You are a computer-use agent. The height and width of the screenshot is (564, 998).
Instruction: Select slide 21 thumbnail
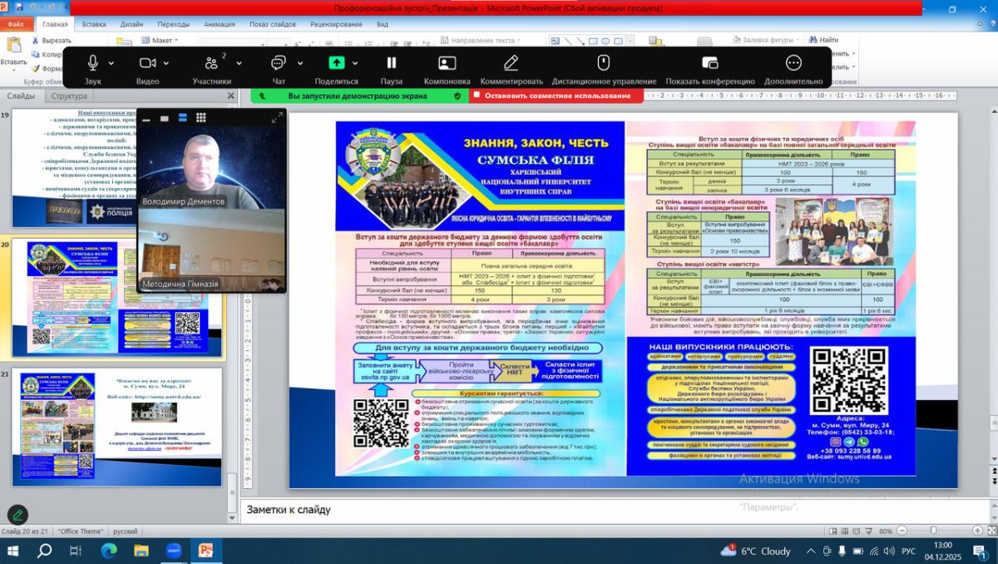116,428
